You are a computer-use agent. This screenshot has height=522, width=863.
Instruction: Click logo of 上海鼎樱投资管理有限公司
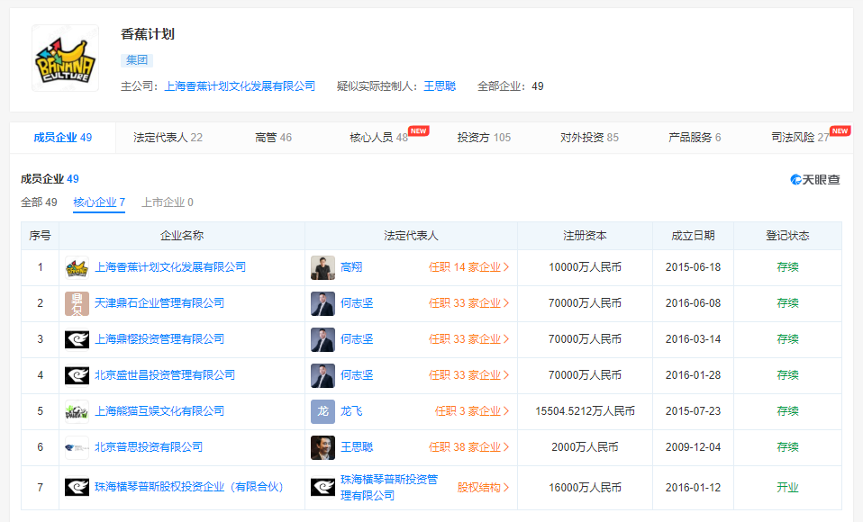point(77,339)
